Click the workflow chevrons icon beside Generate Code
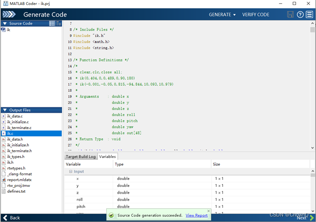The height and width of the screenshot is (222, 316). [9, 15]
